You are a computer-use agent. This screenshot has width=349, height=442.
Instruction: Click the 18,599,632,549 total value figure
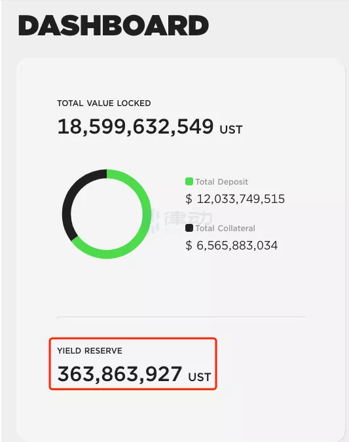pos(136,126)
